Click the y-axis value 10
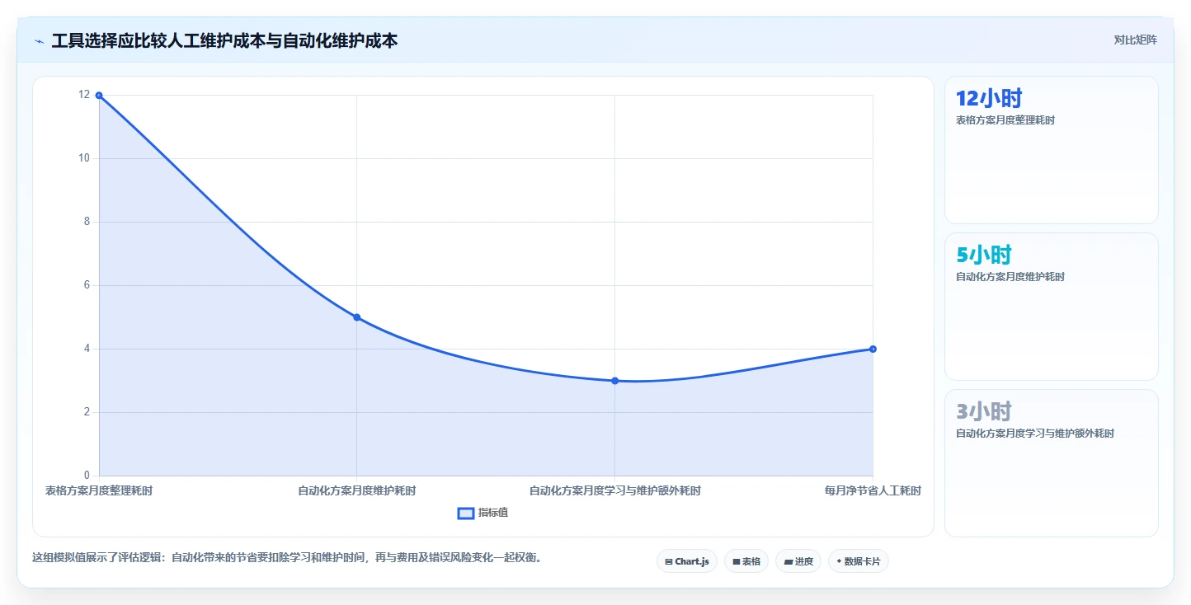The width and height of the screenshot is (1191, 605). pyautogui.click(x=84, y=158)
